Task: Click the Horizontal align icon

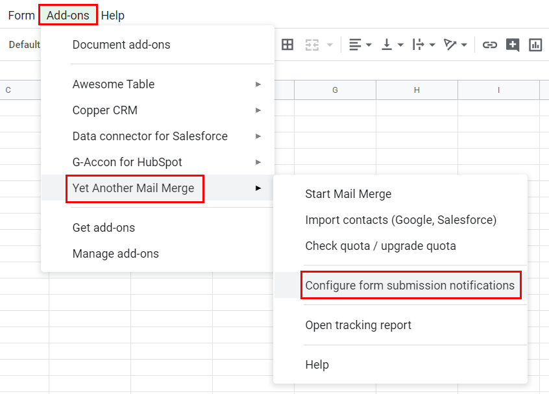Action: pos(355,45)
